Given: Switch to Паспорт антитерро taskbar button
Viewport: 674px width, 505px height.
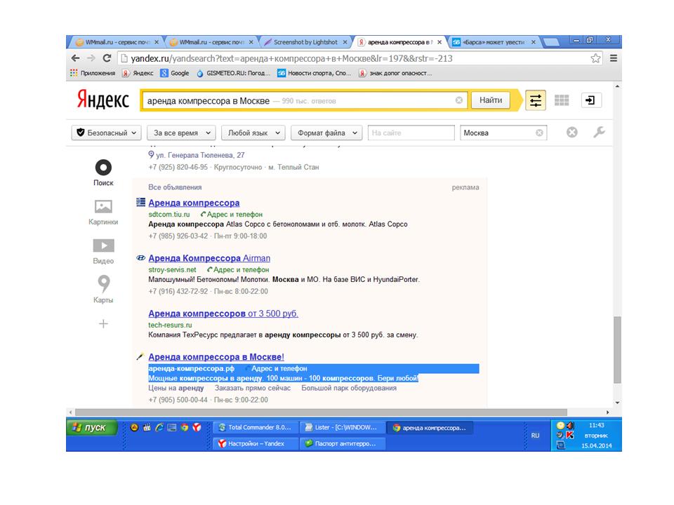Looking at the screenshot, I should (x=342, y=443).
